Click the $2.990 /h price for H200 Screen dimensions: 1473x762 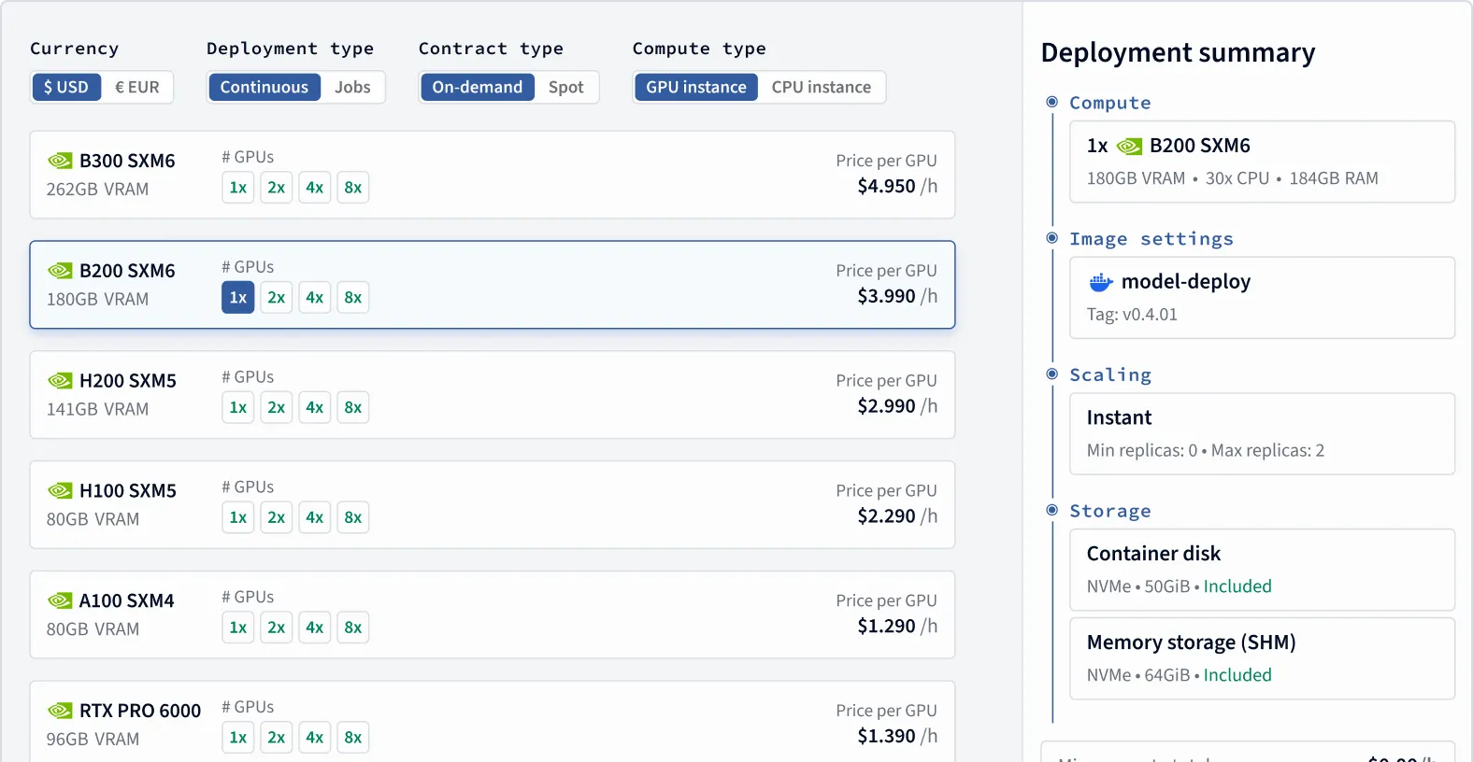point(897,406)
